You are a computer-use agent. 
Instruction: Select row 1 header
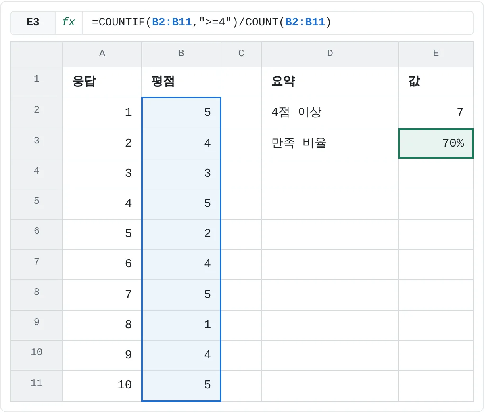click(x=36, y=82)
